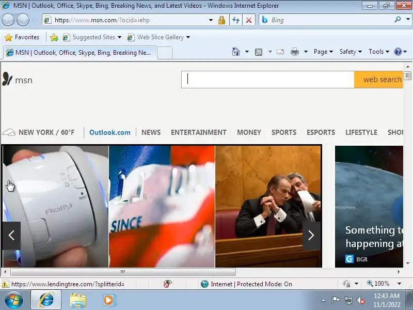
Task: Click the Refresh page button
Action: click(236, 20)
